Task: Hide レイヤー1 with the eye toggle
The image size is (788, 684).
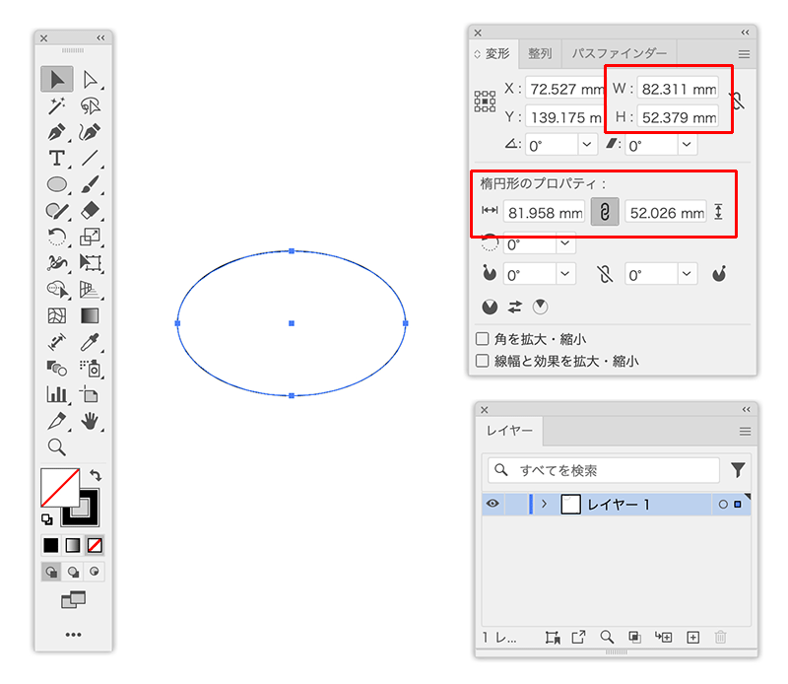Action: pyautogui.click(x=492, y=504)
